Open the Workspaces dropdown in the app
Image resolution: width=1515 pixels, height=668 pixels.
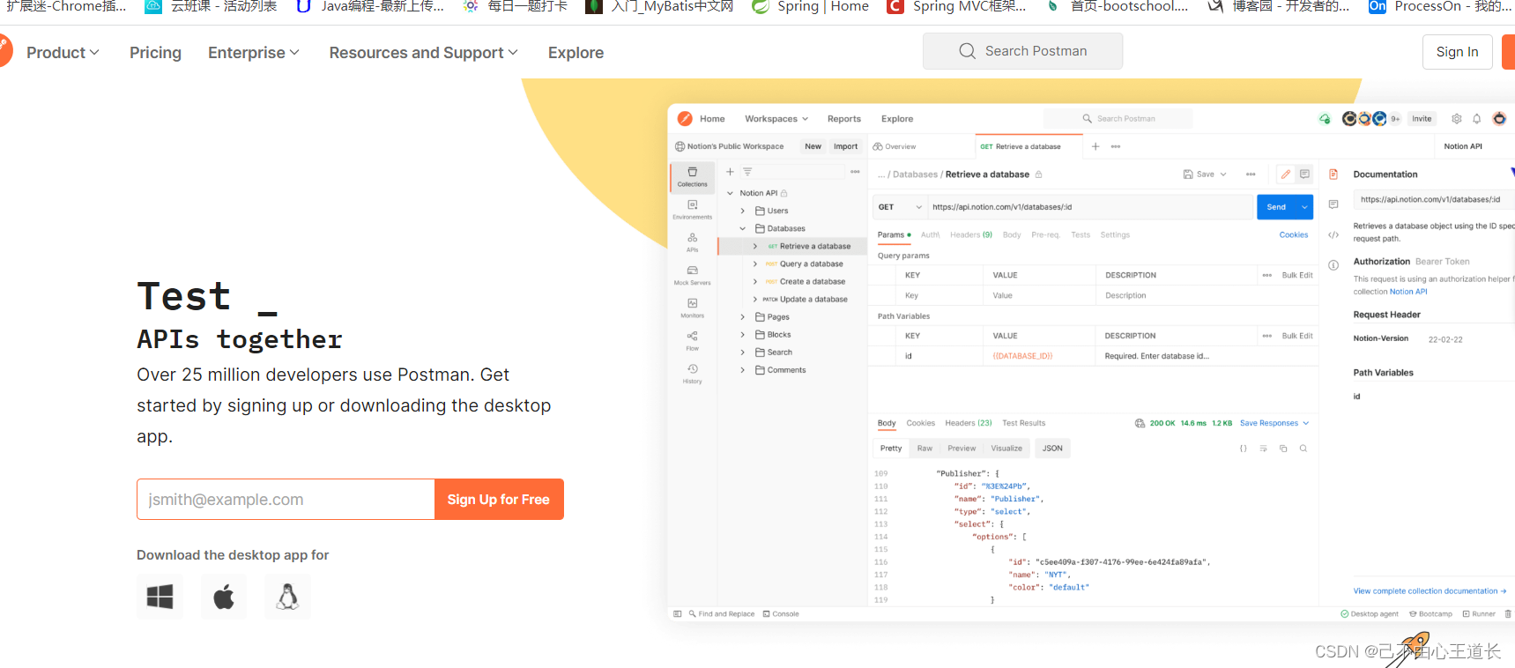776,119
